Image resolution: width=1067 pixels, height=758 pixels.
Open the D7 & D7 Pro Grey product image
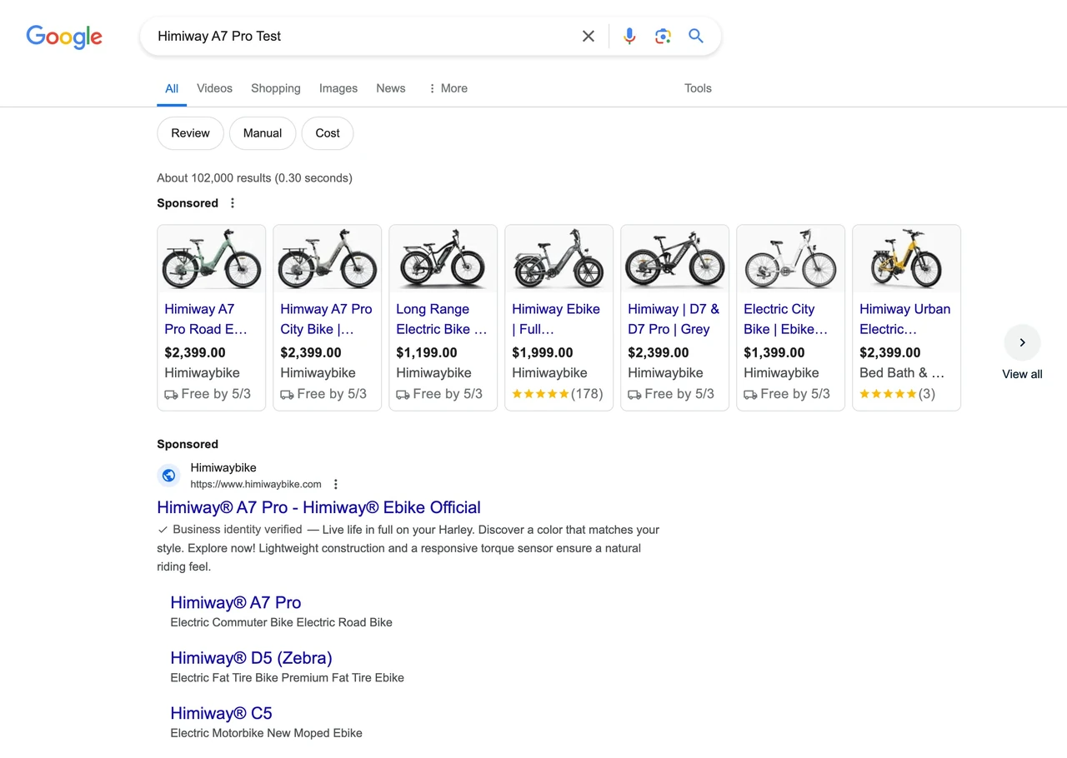675,258
